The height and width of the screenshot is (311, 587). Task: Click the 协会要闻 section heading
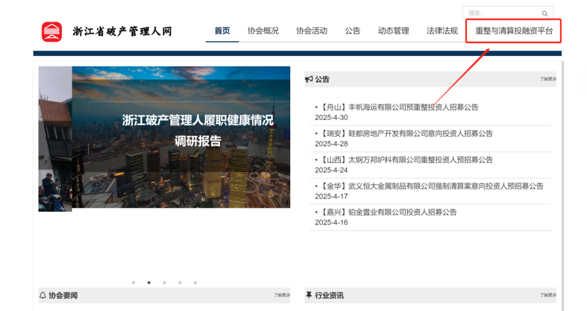coord(63,295)
